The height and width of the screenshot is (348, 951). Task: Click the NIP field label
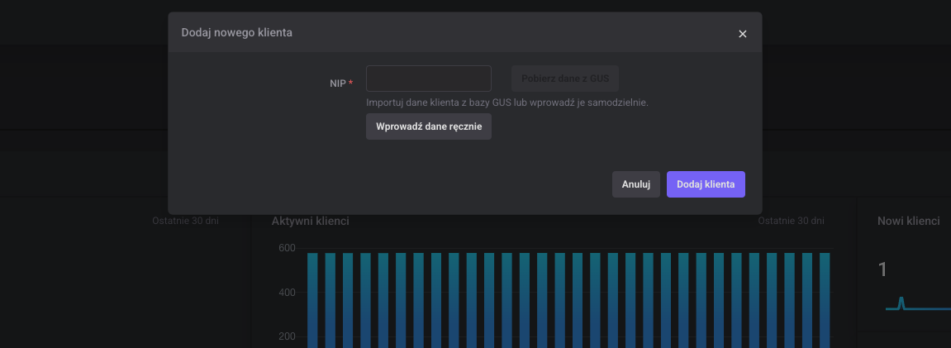(337, 83)
